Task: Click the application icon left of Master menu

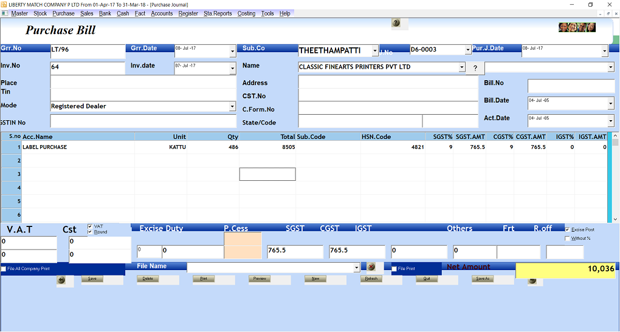Action: [x=5, y=13]
